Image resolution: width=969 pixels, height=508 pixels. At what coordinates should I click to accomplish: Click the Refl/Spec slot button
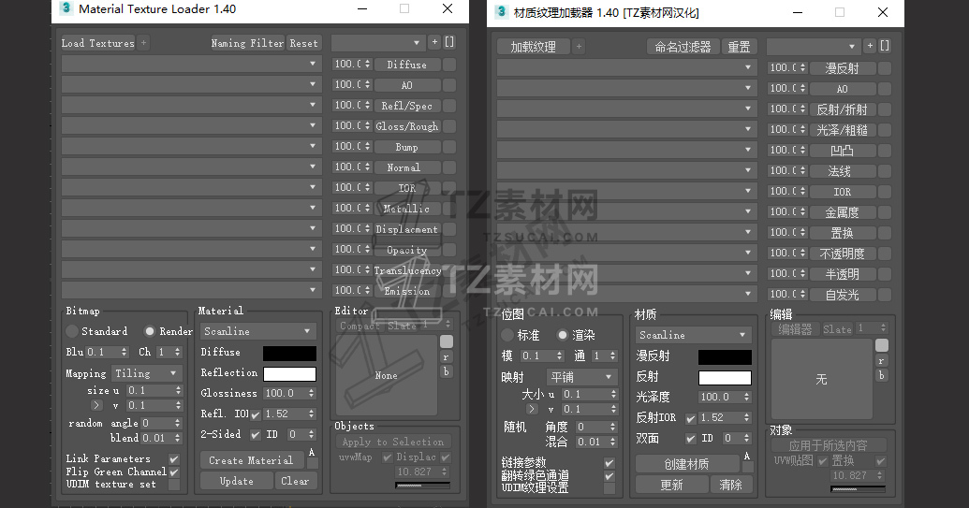pos(406,106)
